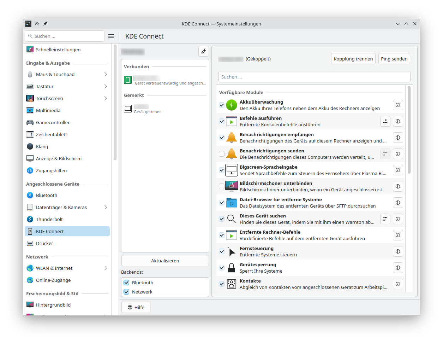Uncheck the Fernsteuerung module checkbox

[222, 251]
